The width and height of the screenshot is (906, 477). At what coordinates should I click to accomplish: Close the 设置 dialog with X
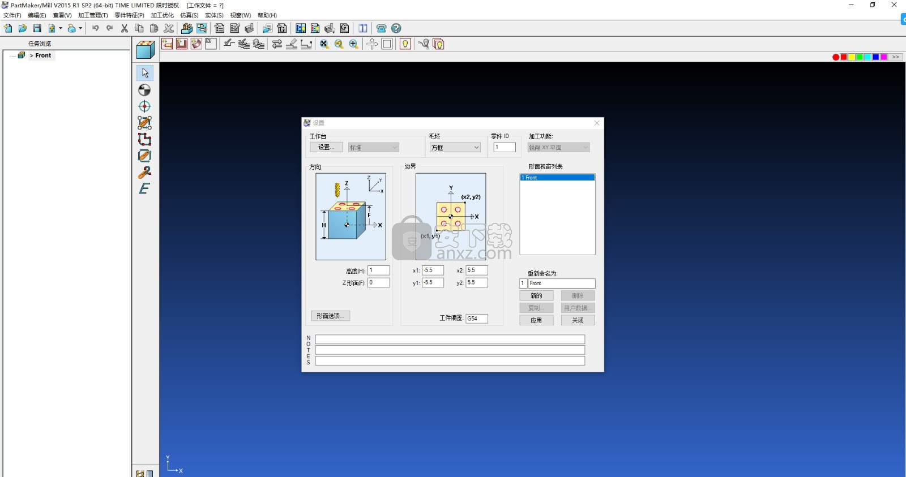[597, 123]
